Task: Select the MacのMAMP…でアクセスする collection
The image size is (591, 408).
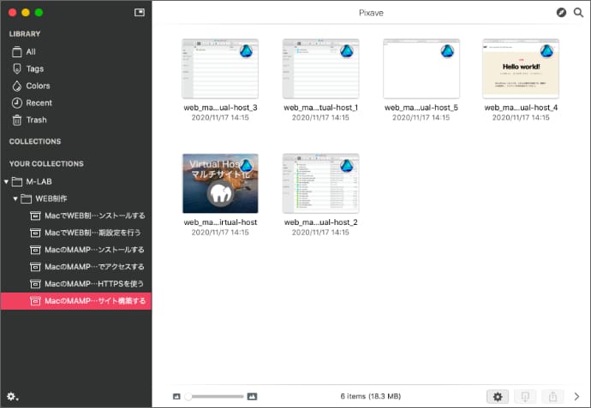Action: pyautogui.click(x=94, y=266)
